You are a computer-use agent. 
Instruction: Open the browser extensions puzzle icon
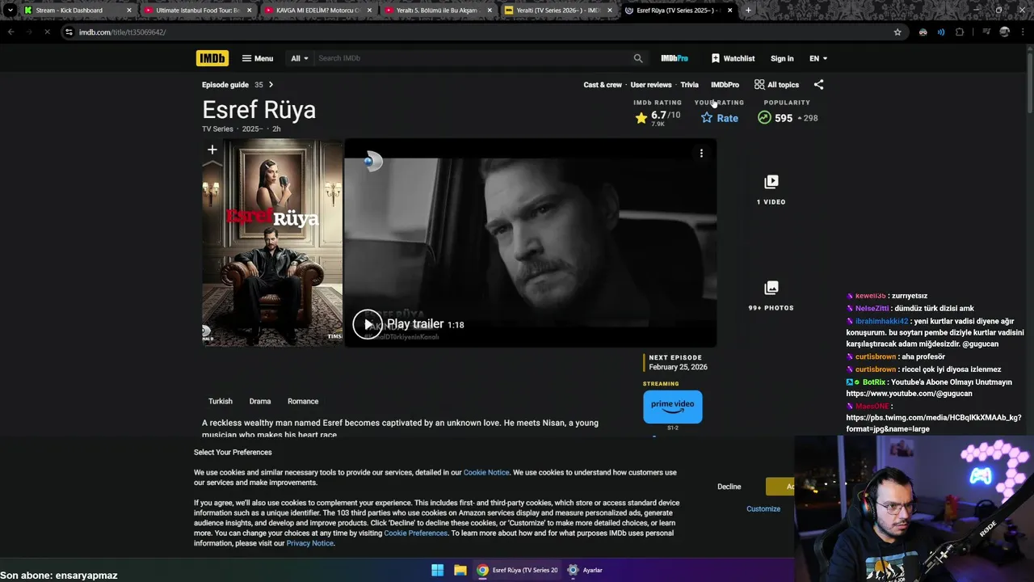click(x=960, y=32)
